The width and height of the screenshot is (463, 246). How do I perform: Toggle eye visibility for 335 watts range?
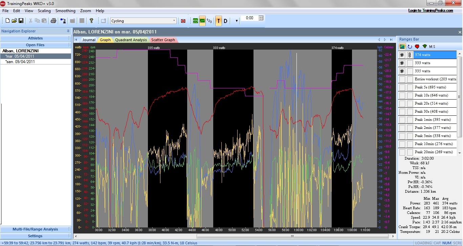(402, 71)
